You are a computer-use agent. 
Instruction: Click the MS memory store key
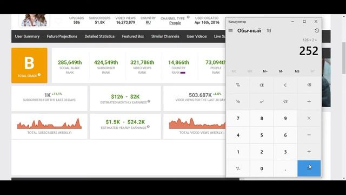[297, 71]
